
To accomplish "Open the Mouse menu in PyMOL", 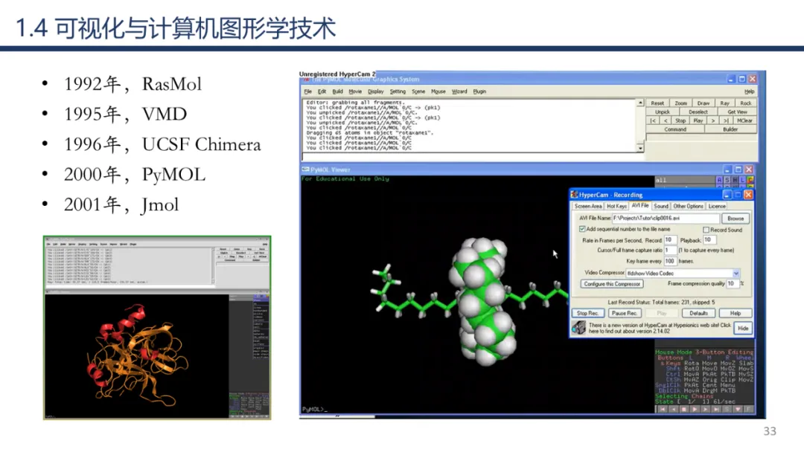I will (438, 91).
